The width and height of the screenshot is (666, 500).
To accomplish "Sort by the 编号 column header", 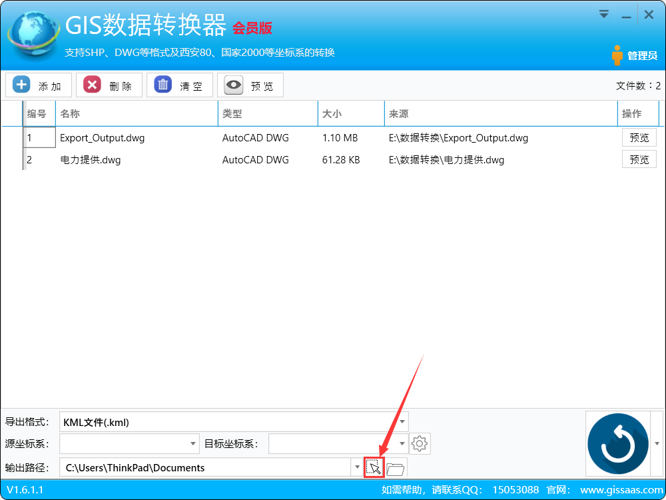I will (x=39, y=113).
